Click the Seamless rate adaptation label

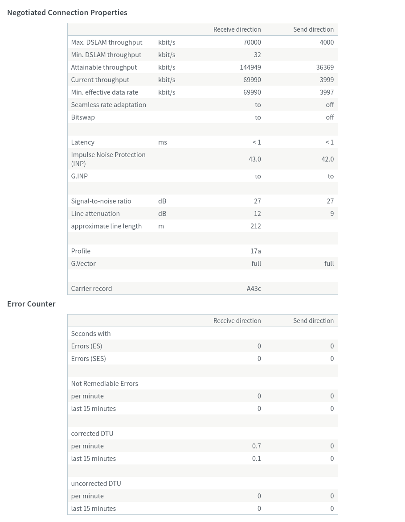108,105
